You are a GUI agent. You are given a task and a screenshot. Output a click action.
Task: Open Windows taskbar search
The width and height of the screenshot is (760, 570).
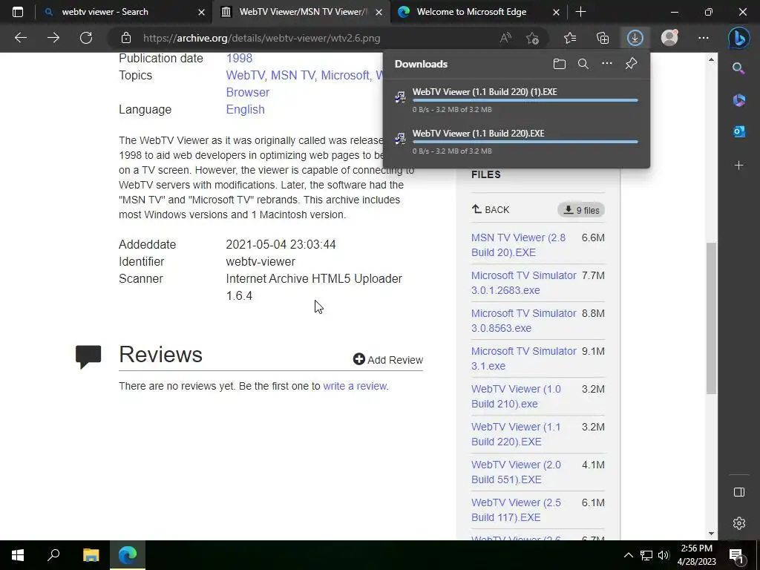point(53,555)
